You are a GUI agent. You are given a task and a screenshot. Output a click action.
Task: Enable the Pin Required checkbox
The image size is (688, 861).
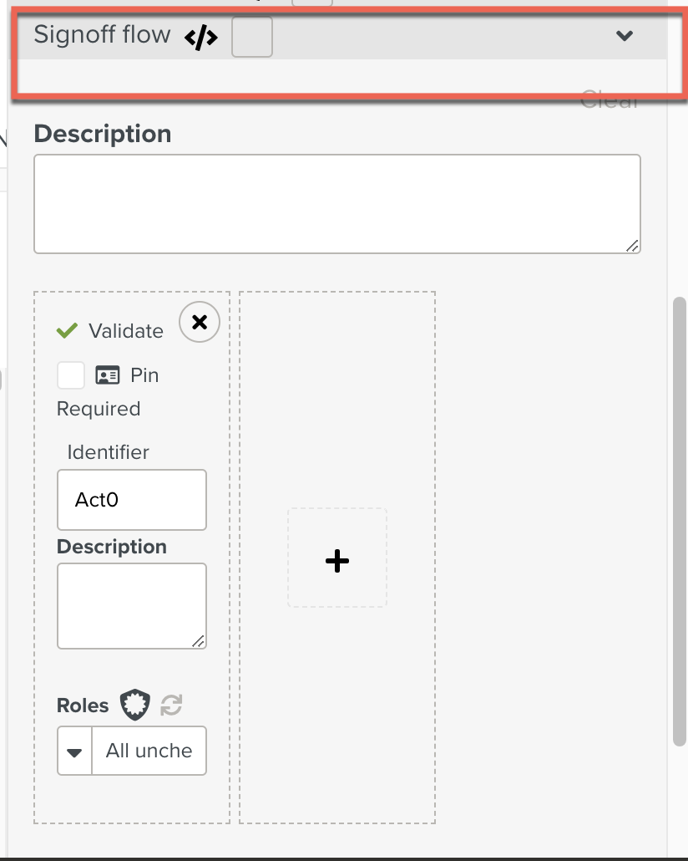point(71,375)
